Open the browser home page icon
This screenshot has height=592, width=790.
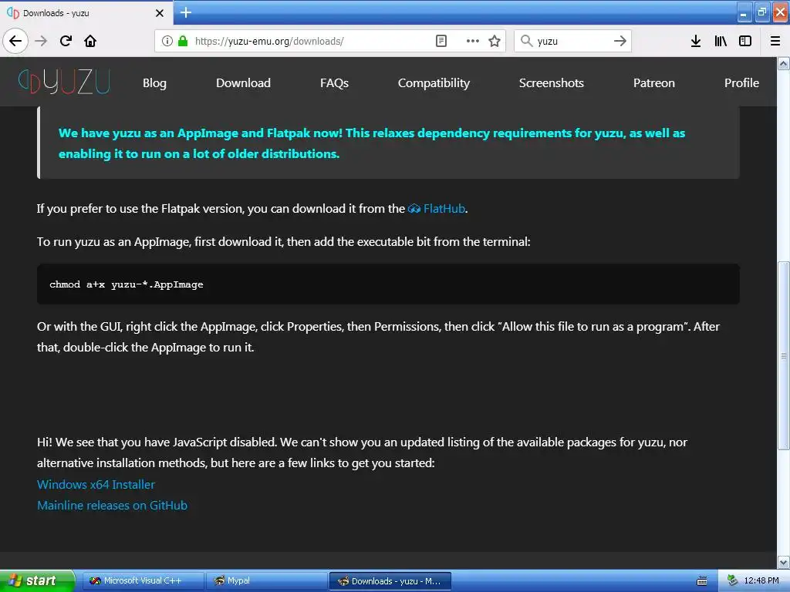pyautogui.click(x=90, y=41)
